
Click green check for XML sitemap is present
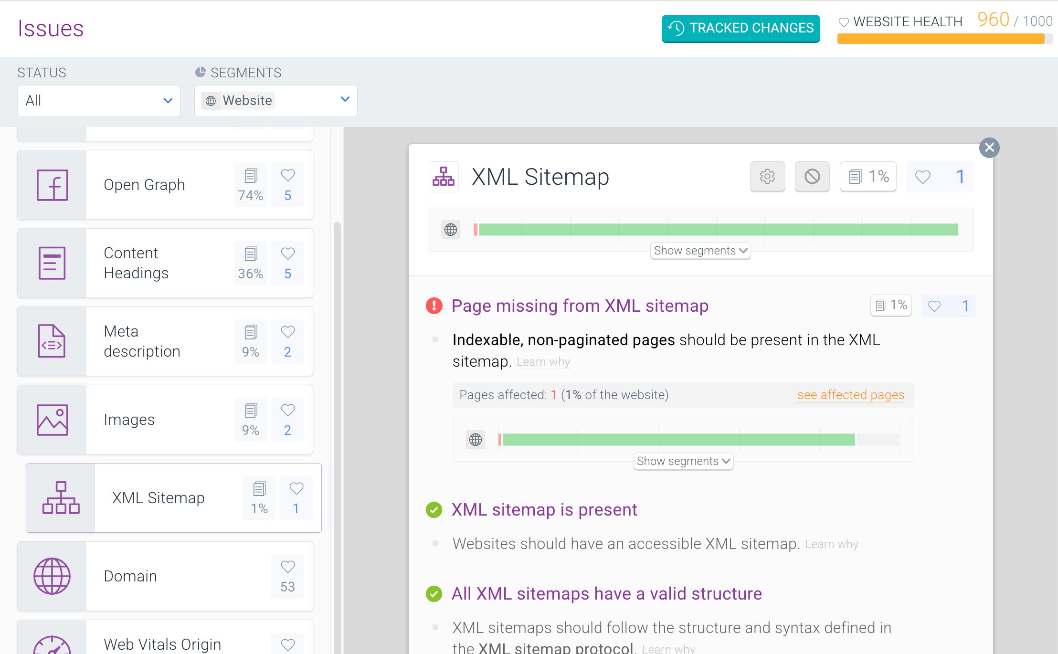point(434,510)
